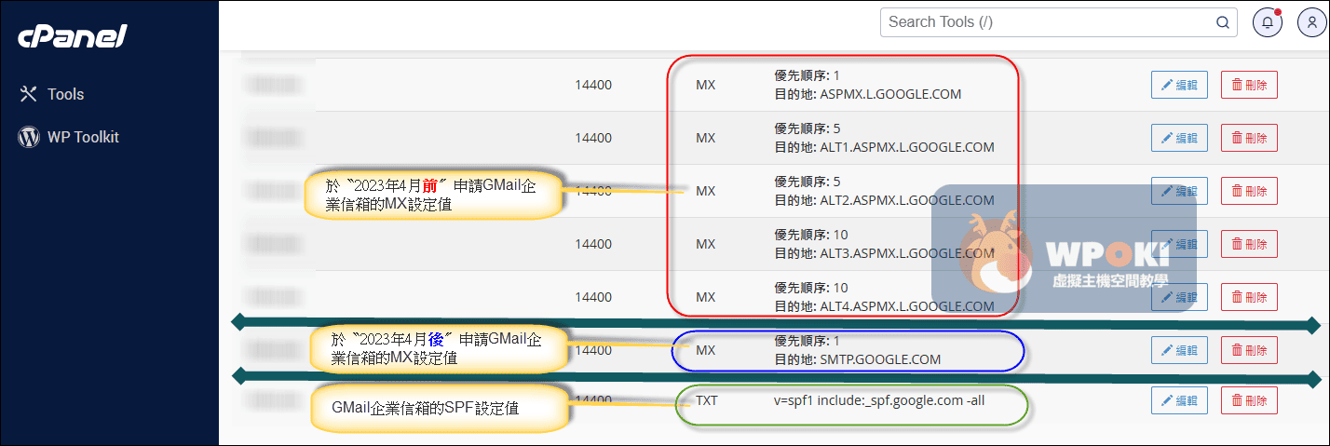Viewport: 1330px width, 446px height.
Task: Delete the ALT2.ASPMX.L.GOOGLE.COM record
Action: [1249, 191]
